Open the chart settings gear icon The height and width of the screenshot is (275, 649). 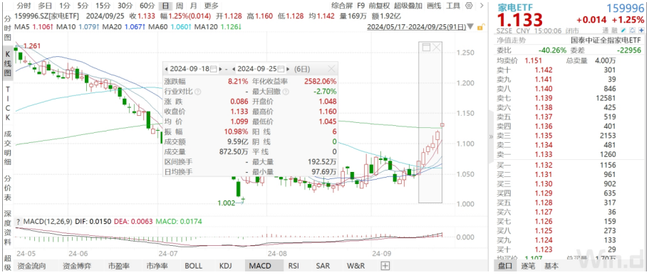click(469, 6)
